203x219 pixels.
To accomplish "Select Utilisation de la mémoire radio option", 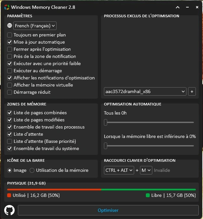I will (x=32, y=170).
